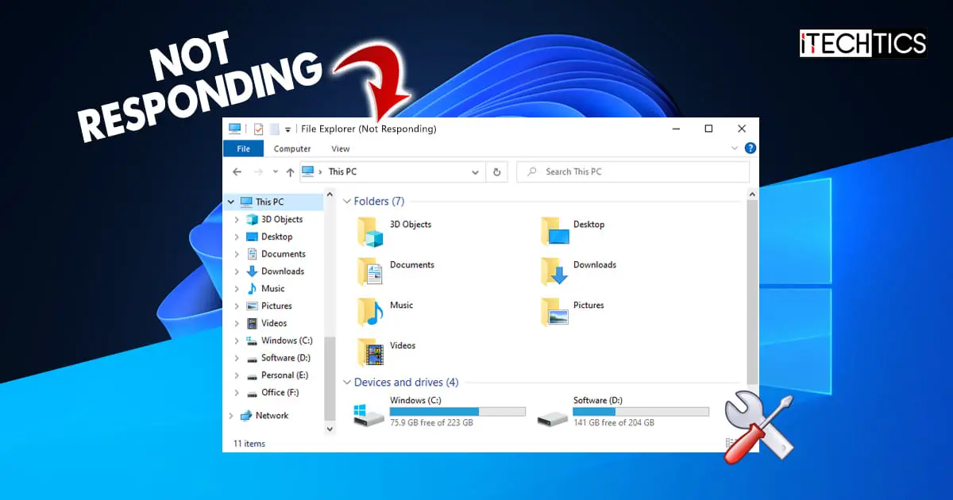Image resolution: width=953 pixels, height=500 pixels.
Task: Select Music icon in navigation pane
Action: [x=252, y=289]
